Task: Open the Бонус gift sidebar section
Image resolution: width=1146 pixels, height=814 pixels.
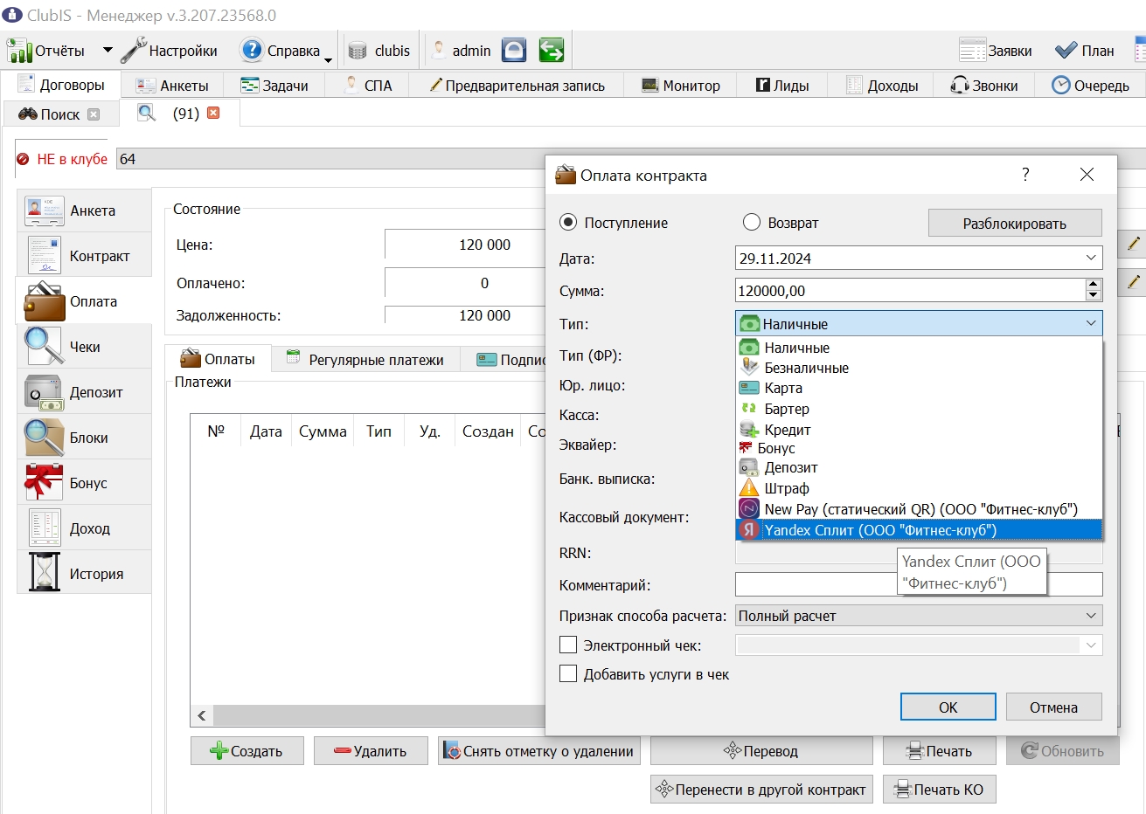Action: [84, 483]
